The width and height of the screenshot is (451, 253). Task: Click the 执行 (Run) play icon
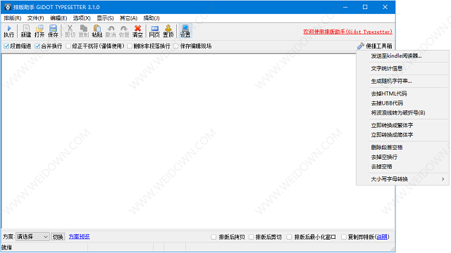(x=9, y=31)
